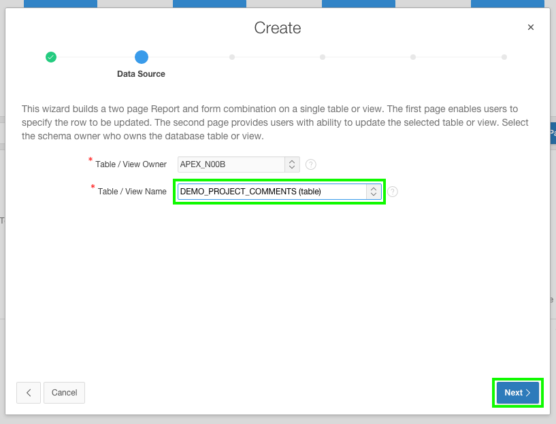Dismiss the Create dialog with the X
556x424 pixels.
[531, 27]
